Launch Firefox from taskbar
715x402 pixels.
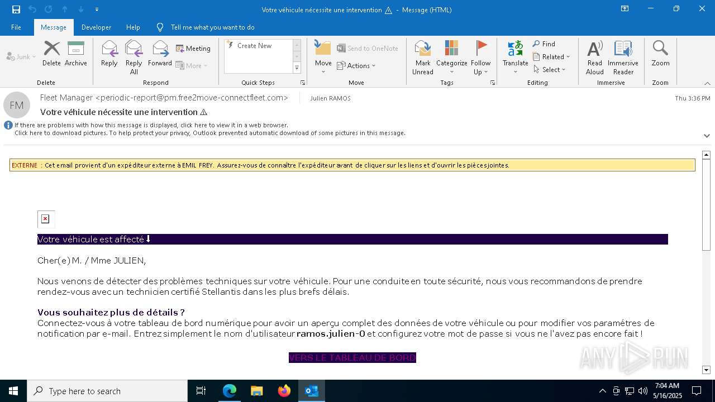(x=284, y=391)
